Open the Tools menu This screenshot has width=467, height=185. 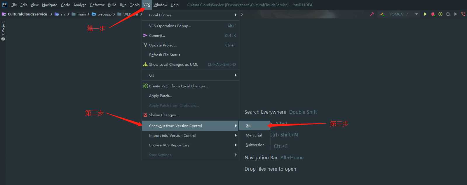(x=135, y=5)
